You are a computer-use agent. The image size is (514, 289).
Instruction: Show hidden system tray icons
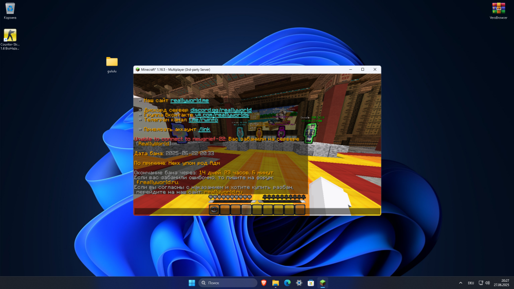[x=461, y=283]
